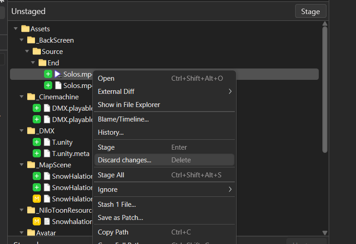Click the yellow modified icon beside Snowhalation under _NiloToonResource
356x244 pixels.
tap(37, 222)
